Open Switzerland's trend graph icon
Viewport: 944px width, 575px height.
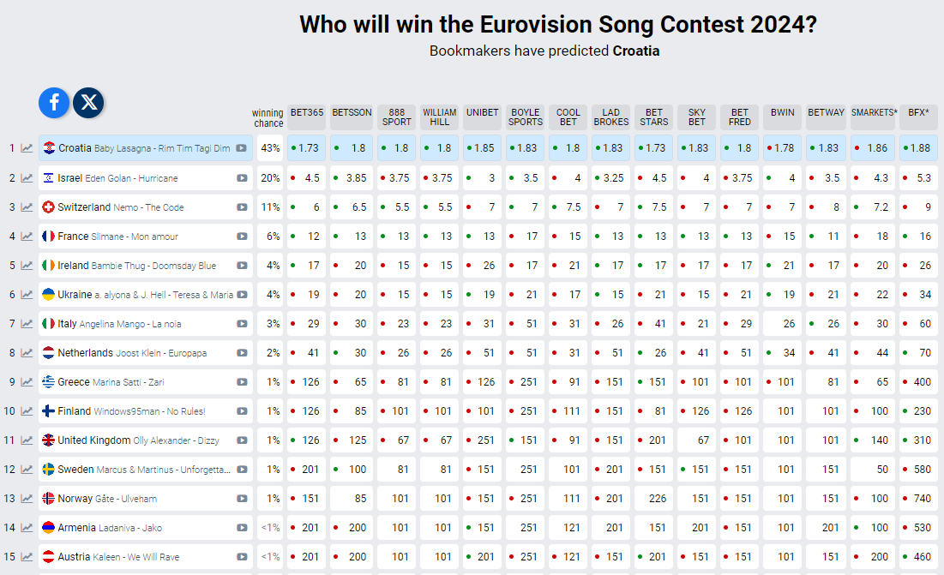tap(27, 207)
